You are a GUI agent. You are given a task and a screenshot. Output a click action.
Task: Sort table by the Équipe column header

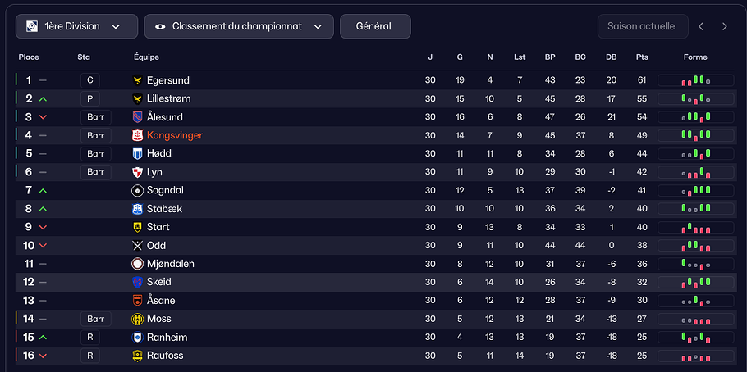coord(146,57)
